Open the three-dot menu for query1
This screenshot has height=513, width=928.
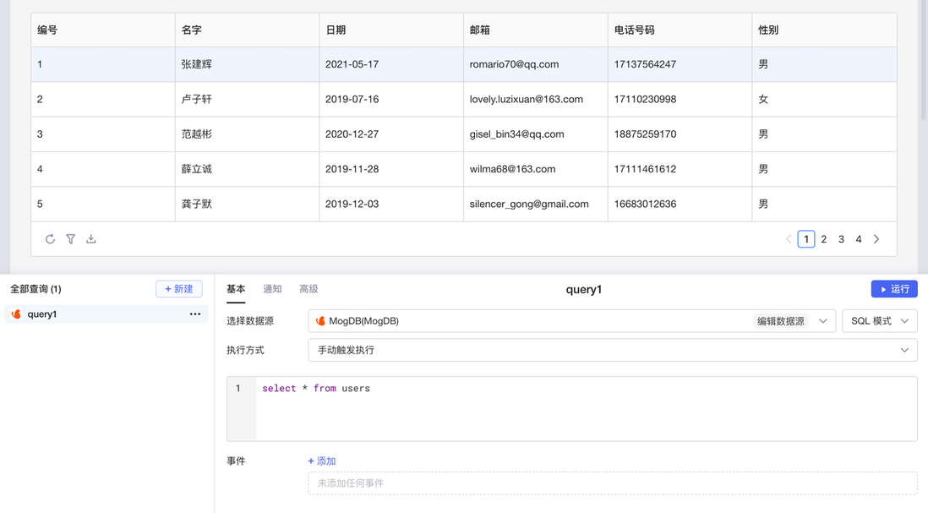click(x=195, y=314)
